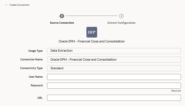Click the Connectivity Type label

tap(31, 68)
